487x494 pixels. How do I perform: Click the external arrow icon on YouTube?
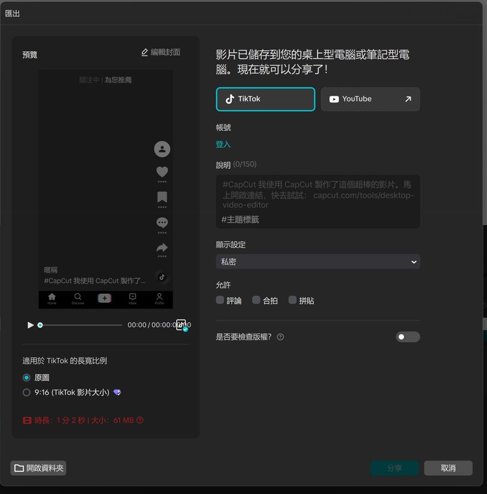coord(408,99)
